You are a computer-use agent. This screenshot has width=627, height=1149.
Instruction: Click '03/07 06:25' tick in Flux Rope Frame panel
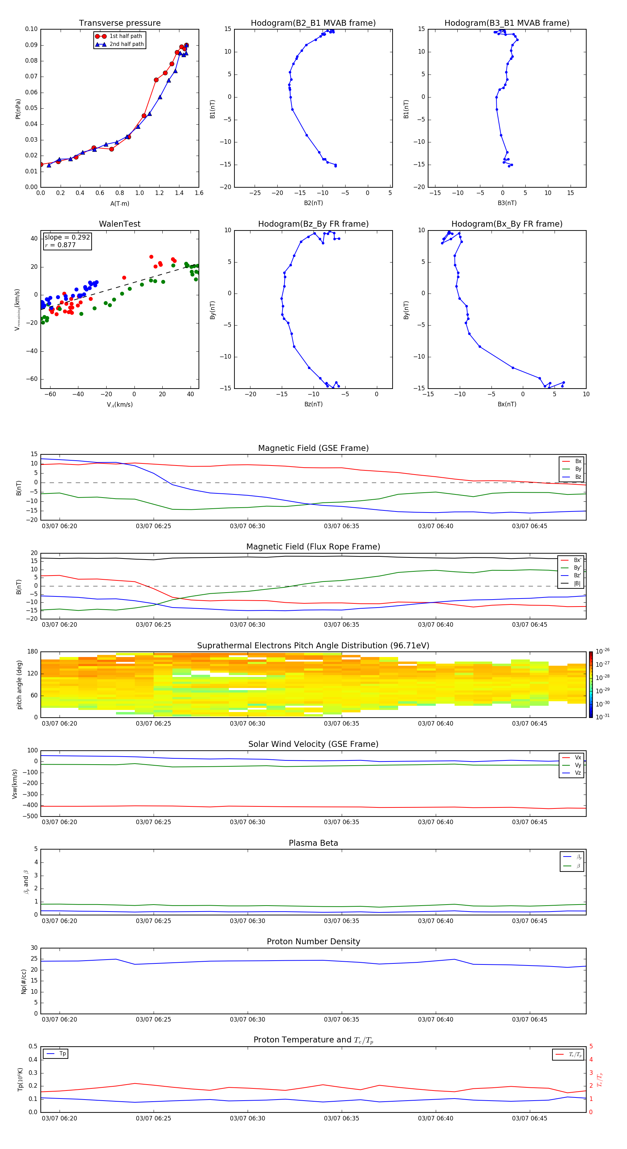(154, 625)
